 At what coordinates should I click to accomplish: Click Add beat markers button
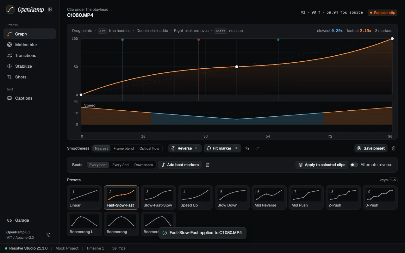click(x=180, y=165)
